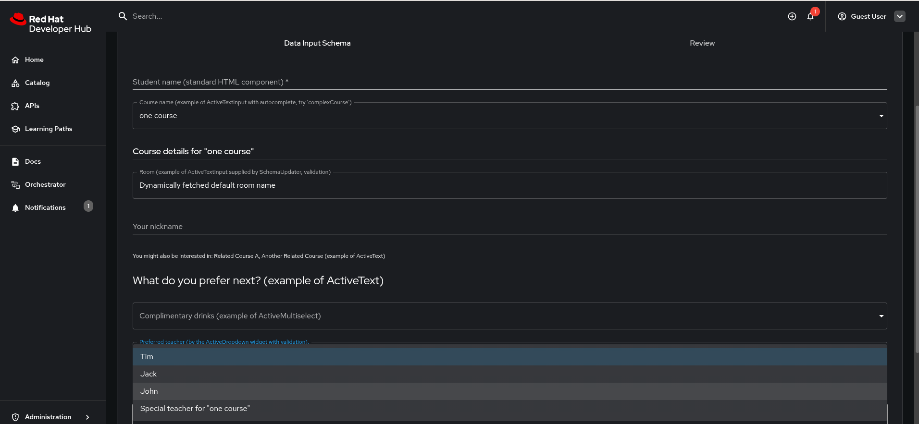This screenshot has height=424, width=919.
Task: Click the Orchestrator sidebar icon
Action: pyautogui.click(x=15, y=185)
